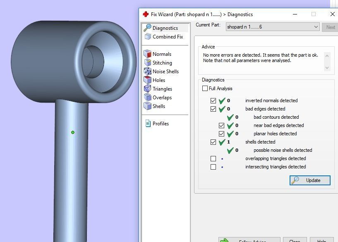The height and width of the screenshot is (242, 338).
Task: Open the Triangles page
Action: pos(162,89)
